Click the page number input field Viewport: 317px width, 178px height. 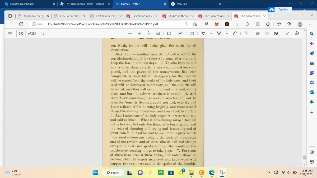(21, 33)
